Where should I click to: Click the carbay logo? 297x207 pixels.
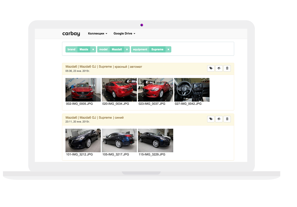pos(71,34)
